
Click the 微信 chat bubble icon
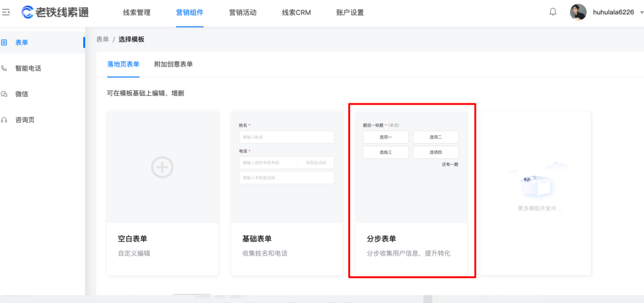pyautogui.click(x=5, y=94)
